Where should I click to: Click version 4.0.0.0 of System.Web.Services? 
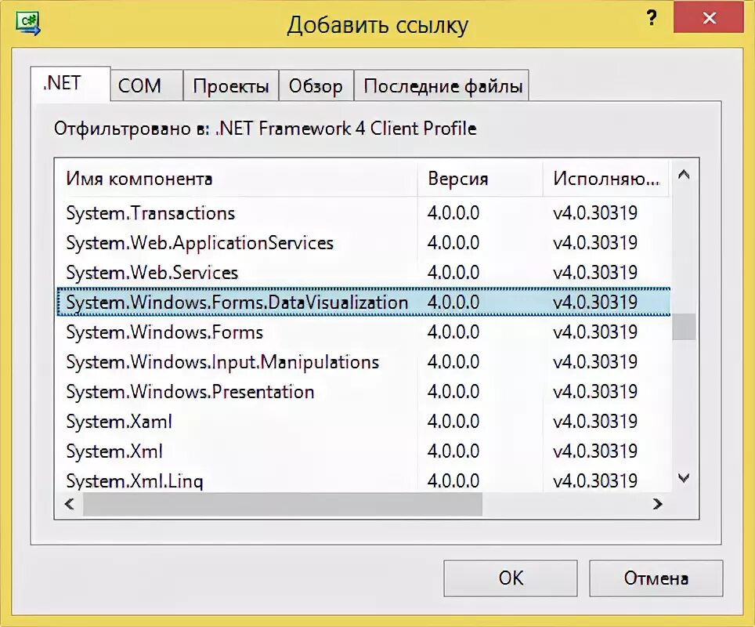453,273
